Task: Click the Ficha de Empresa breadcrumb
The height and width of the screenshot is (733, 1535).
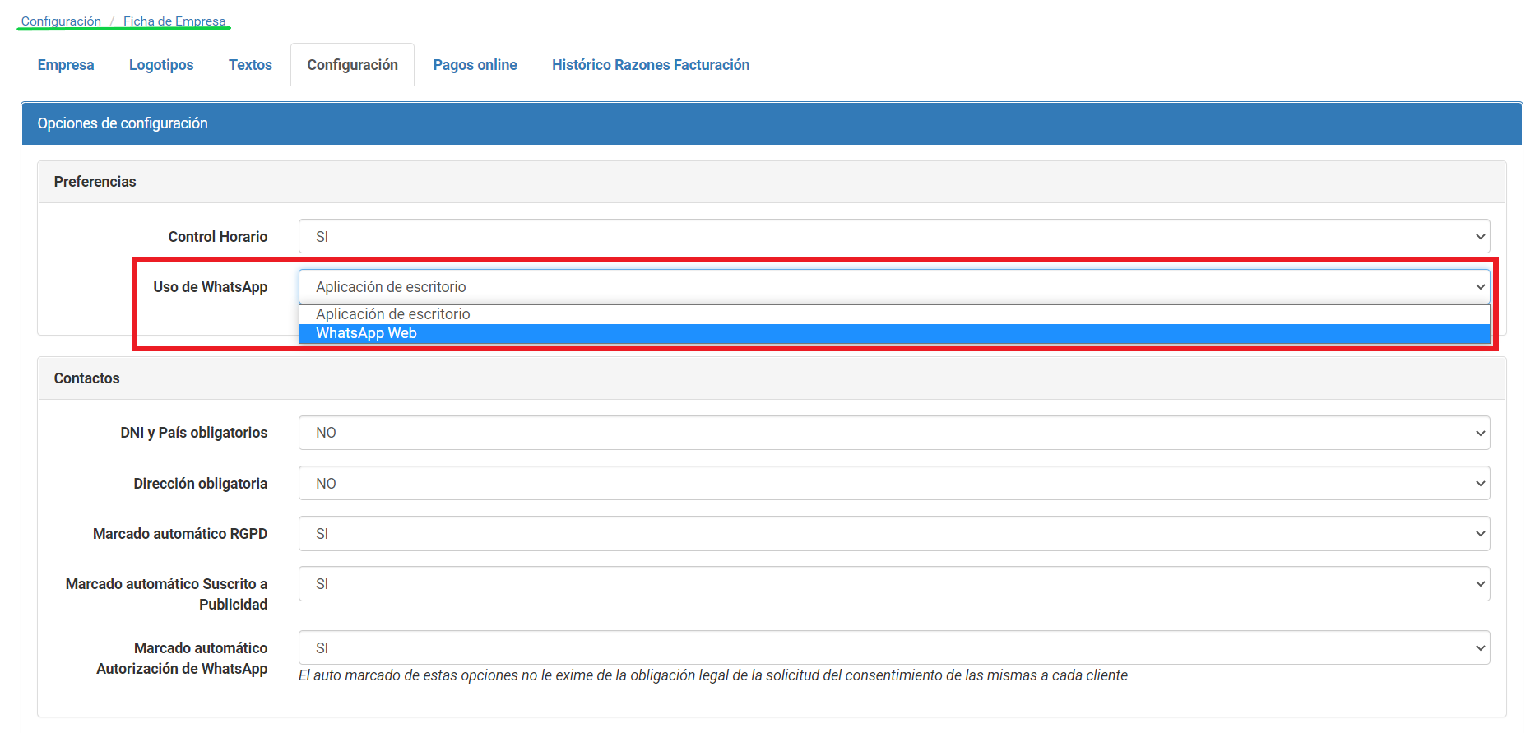Action: [174, 21]
